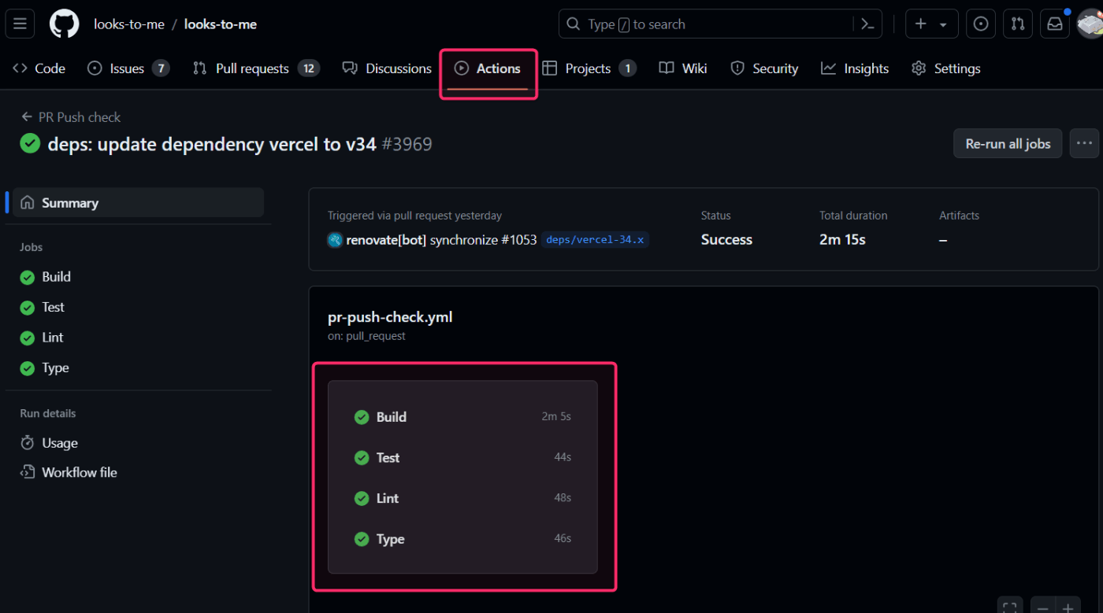Go to looks-to-me owner link
Image resolution: width=1103 pixels, height=613 pixels.
129,24
